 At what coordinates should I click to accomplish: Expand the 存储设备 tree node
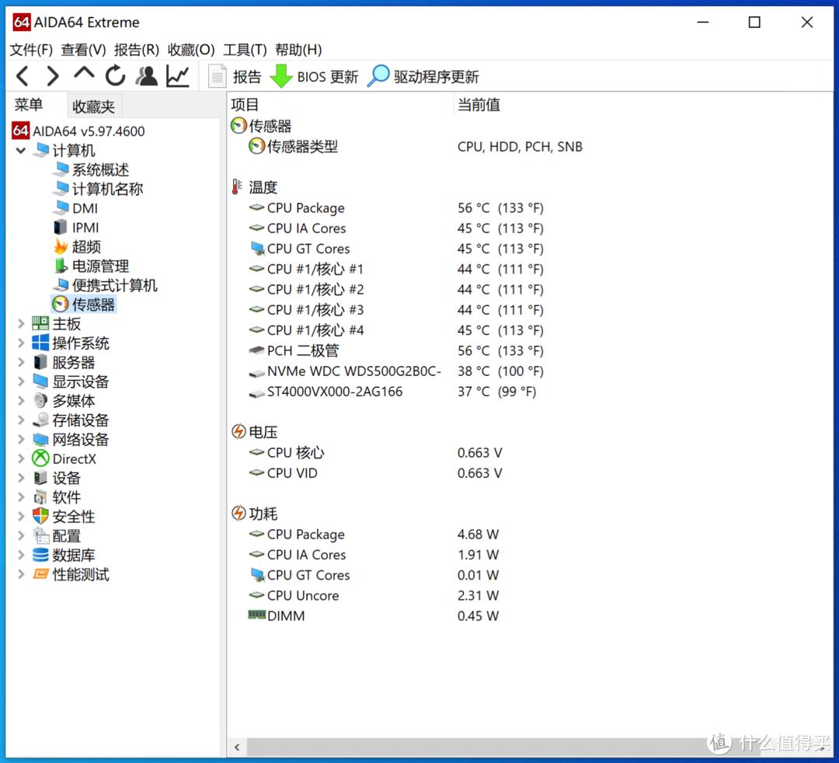21,420
